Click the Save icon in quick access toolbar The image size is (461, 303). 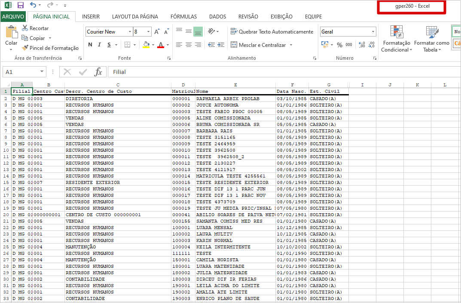point(20,5)
